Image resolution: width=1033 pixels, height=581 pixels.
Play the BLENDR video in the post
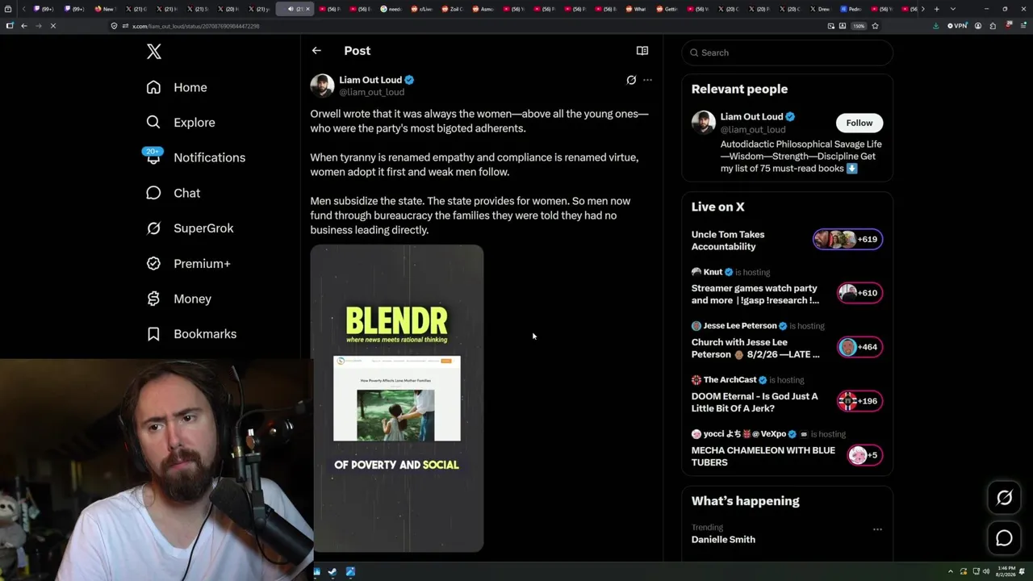pos(397,399)
